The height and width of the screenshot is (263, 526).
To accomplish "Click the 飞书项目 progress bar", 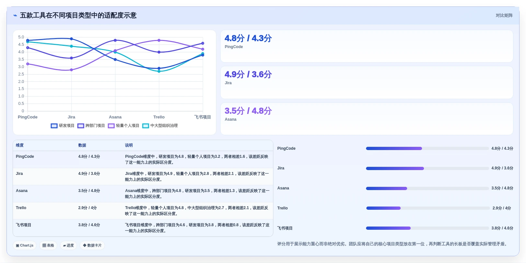I will click(x=427, y=228).
